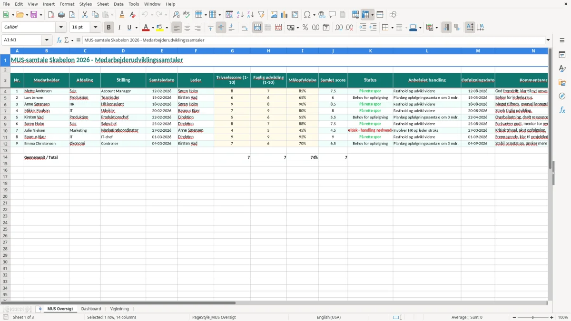
Task: Toggle Freeze Rows and Columns
Action: [x=365, y=15]
